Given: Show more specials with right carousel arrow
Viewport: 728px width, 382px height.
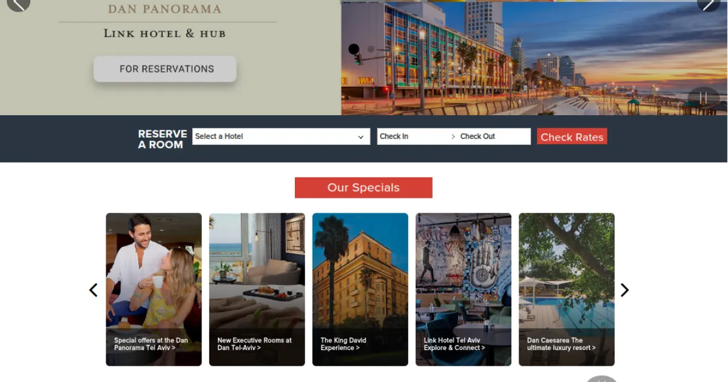Looking at the screenshot, I should click(625, 290).
